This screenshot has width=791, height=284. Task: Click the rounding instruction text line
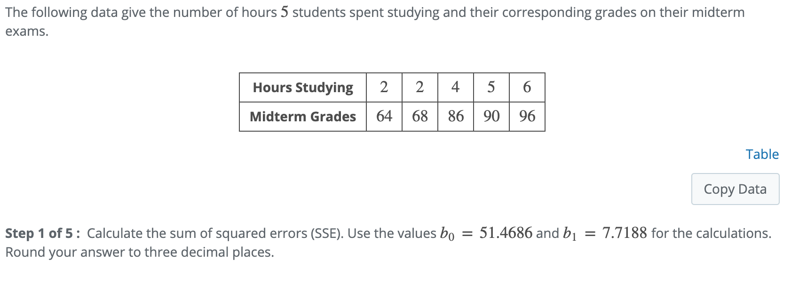click(x=138, y=252)
